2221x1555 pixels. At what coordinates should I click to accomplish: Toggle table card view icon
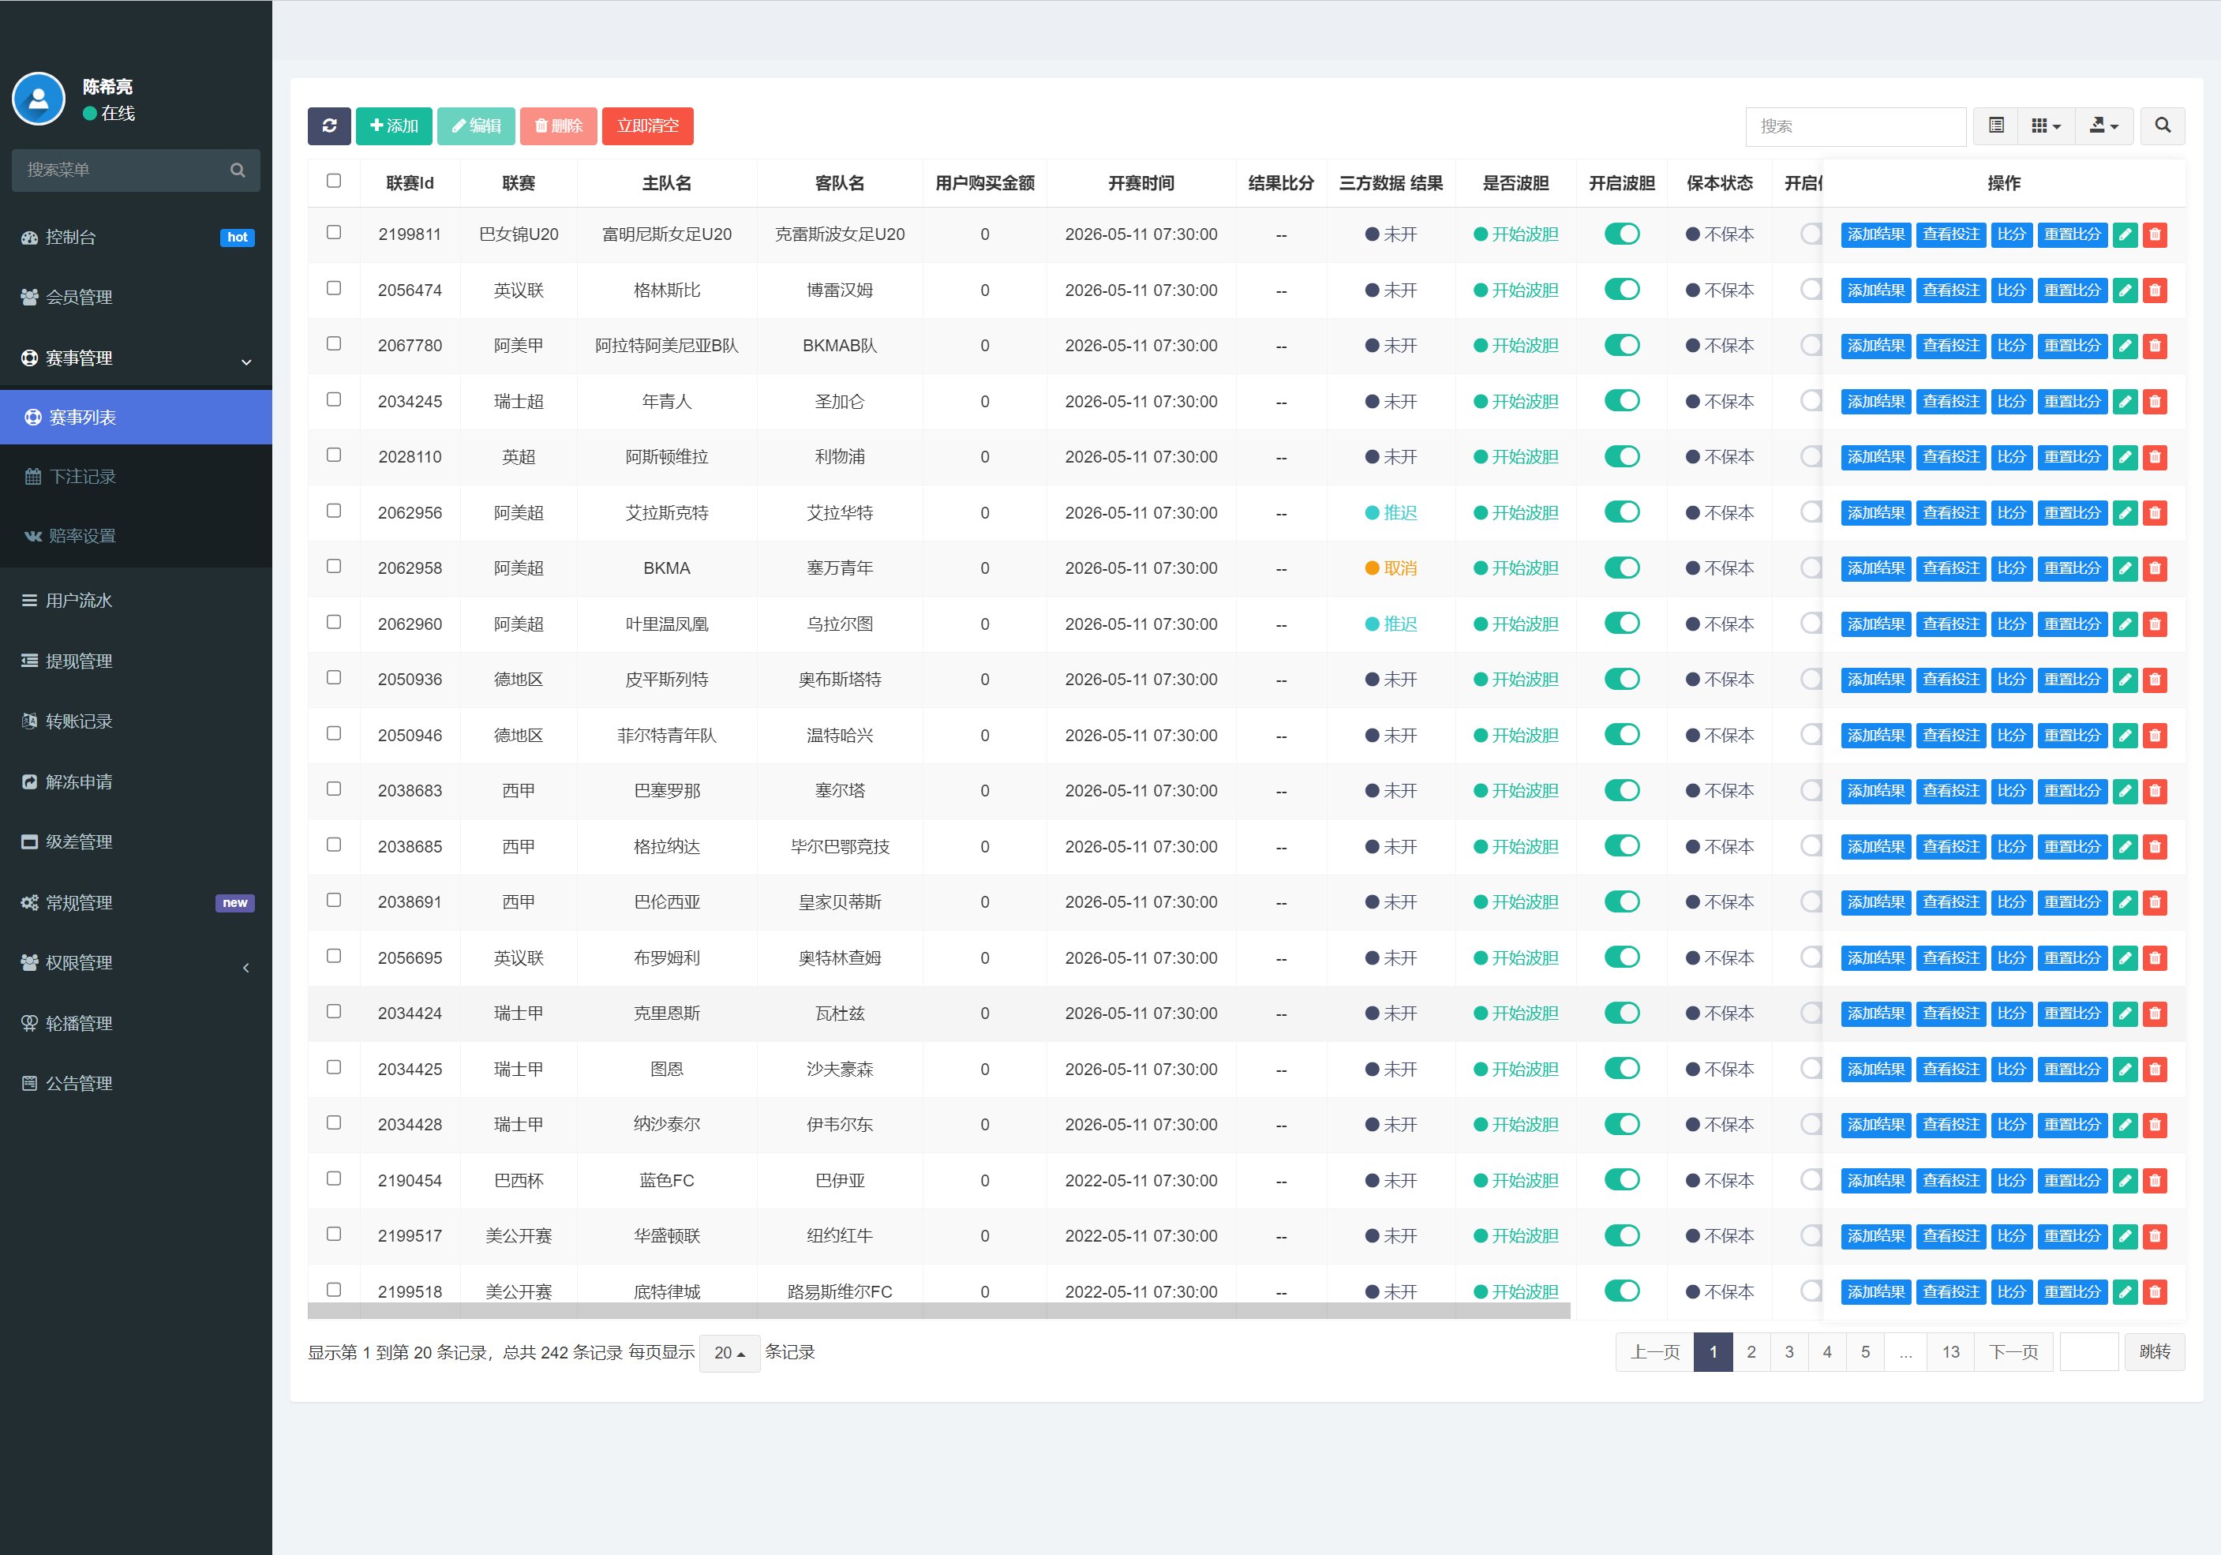[x=1995, y=126]
